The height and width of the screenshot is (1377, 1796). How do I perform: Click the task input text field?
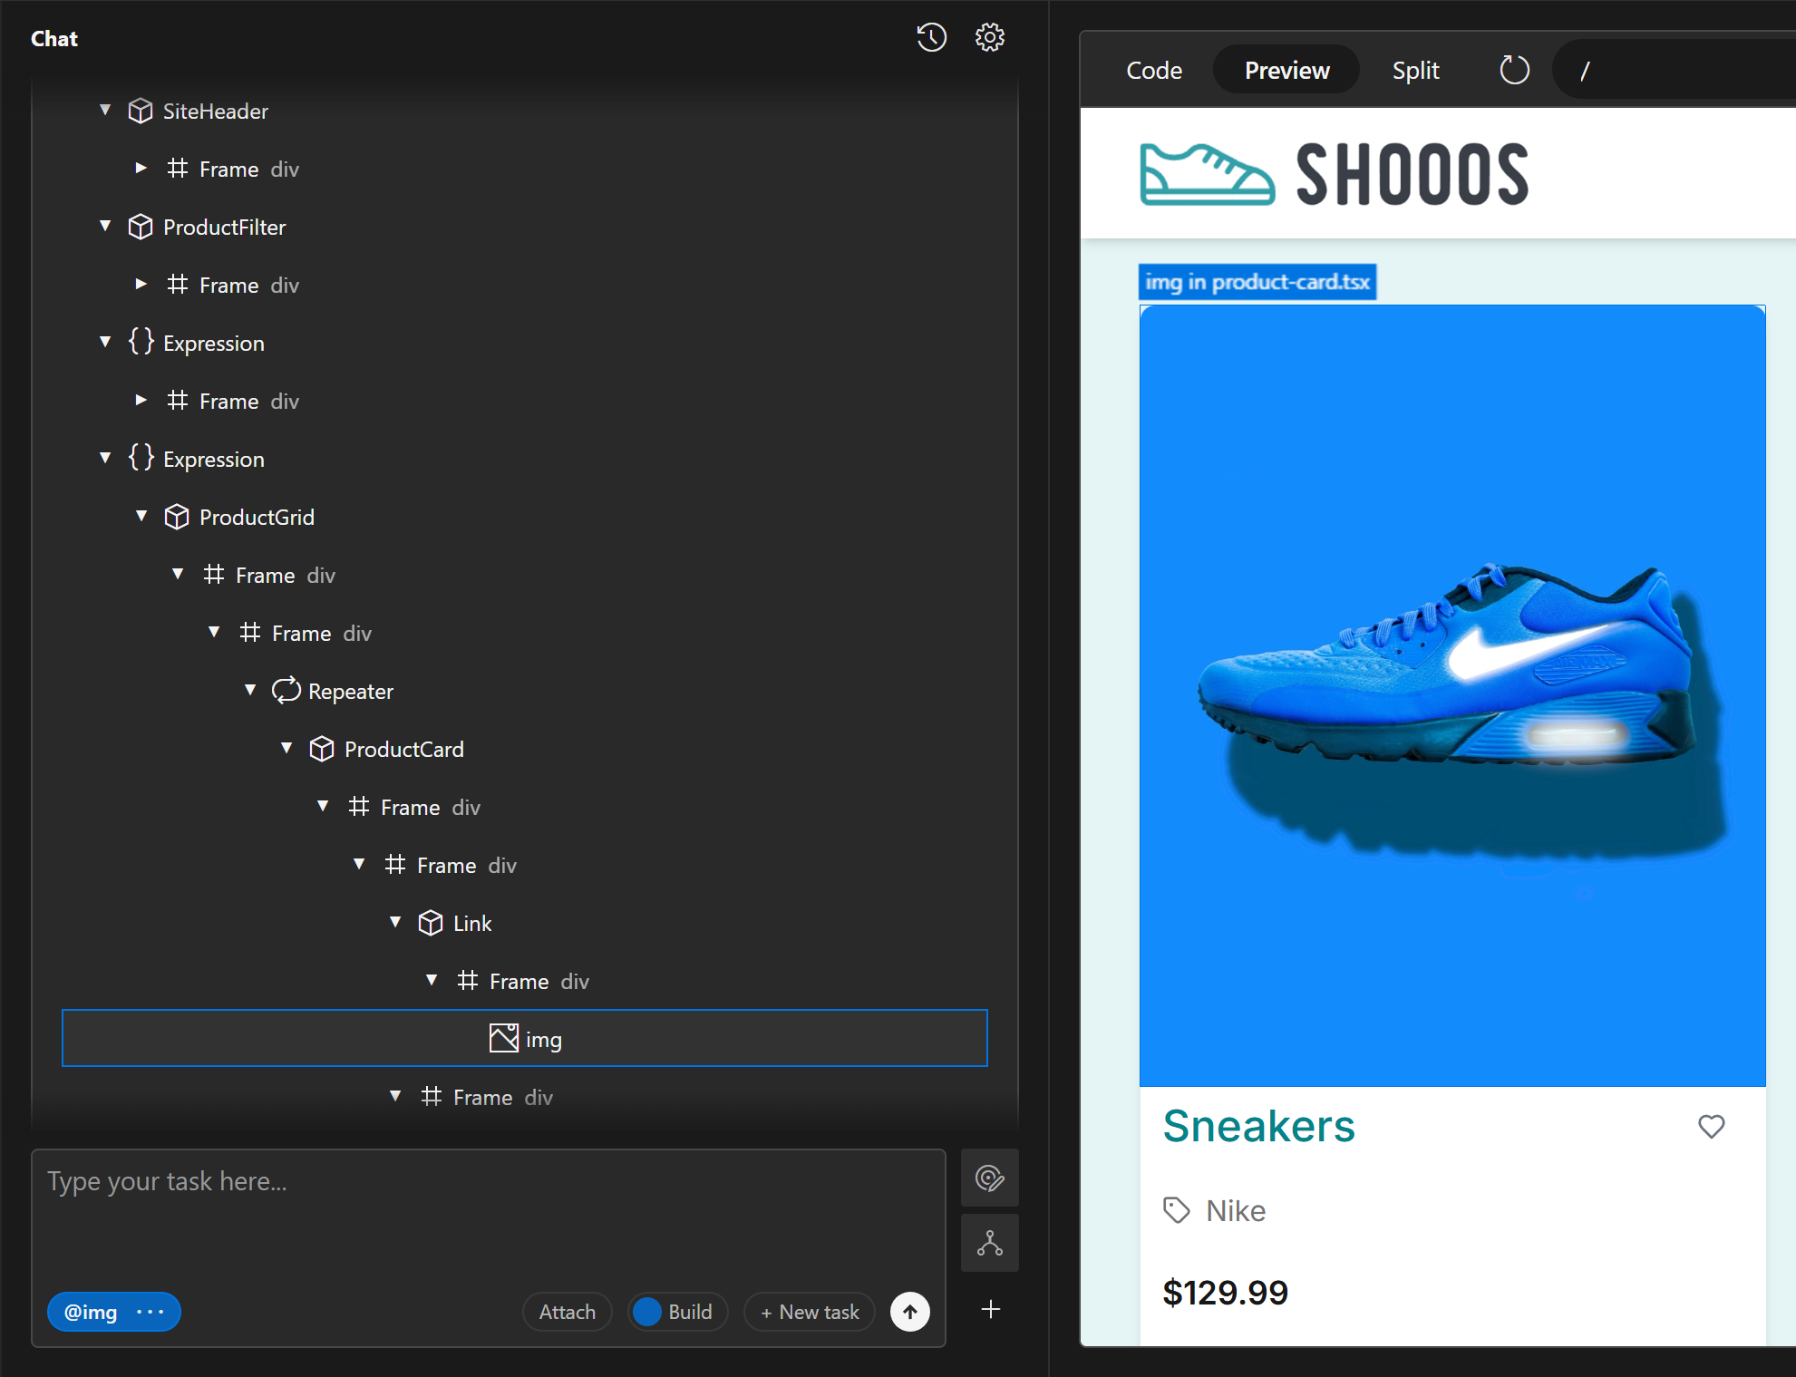pyautogui.click(x=489, y=1215)
